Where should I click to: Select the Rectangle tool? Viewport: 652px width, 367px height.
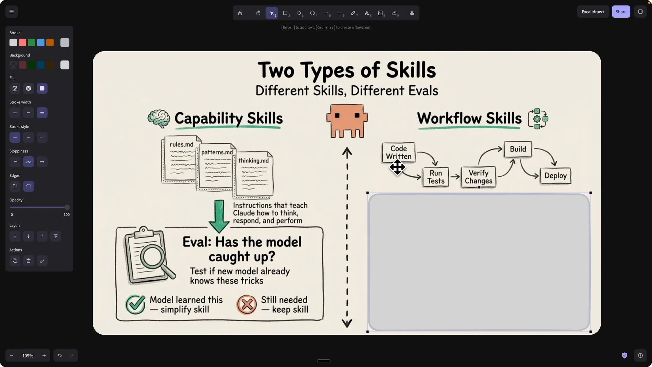pos(285,13)
